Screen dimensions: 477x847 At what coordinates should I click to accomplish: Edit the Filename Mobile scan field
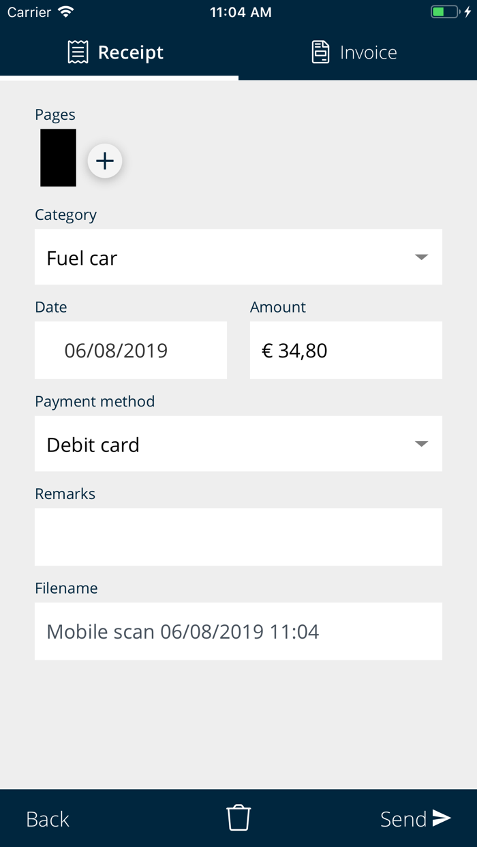click(238, 631)
